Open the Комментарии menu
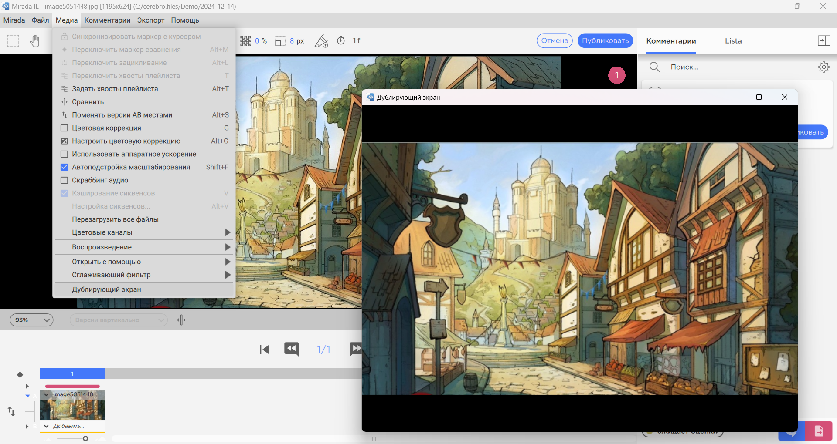 (107, 20)
